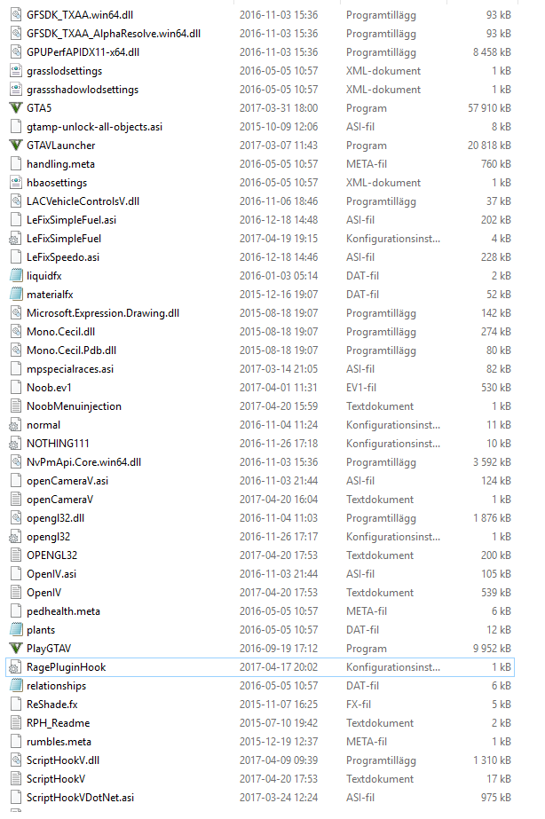
Task: Click the ReShade.fx file icon
Action: click(16, 704)
